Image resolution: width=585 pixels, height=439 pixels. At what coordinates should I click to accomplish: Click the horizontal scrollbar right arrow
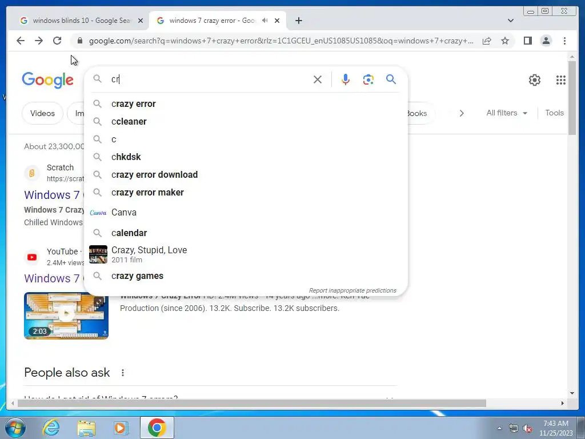coord(562,403)
